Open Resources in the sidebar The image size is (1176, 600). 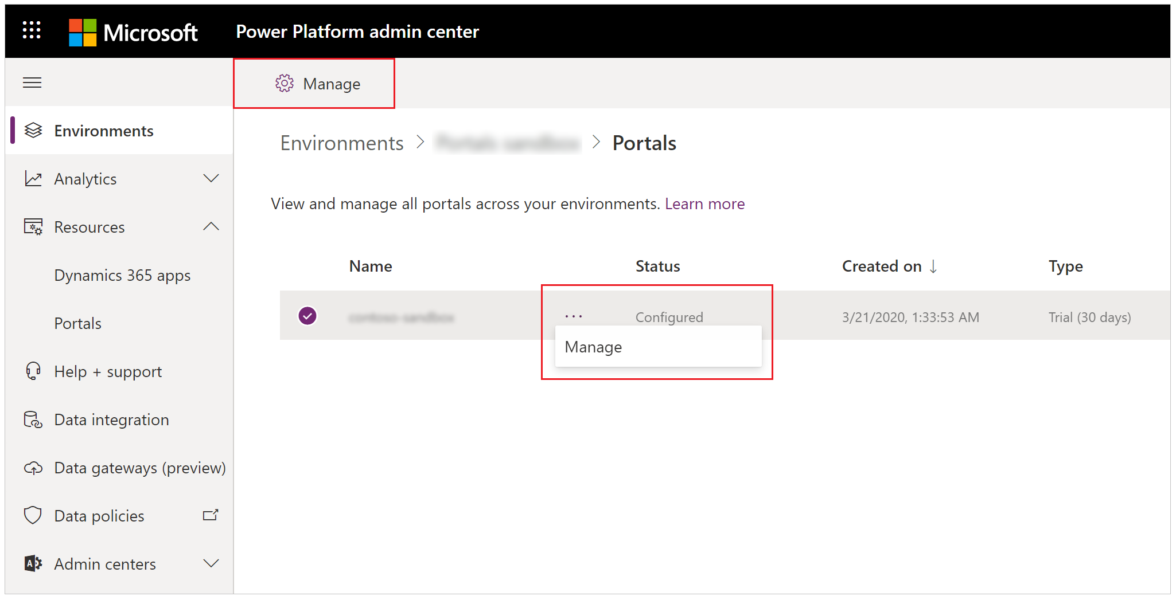click(119, 227)
